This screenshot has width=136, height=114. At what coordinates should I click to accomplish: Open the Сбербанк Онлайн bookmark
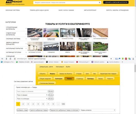[x=23, y=62]
